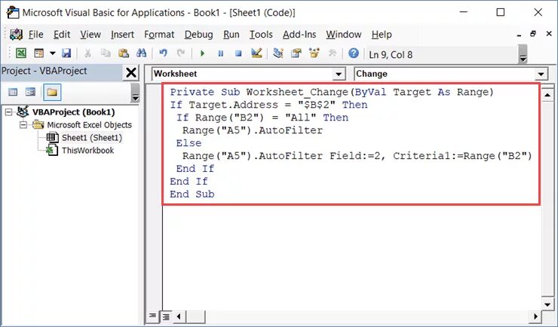Toggle Folders button in Project pane
This screenshot has height=327, width=558.
tap(52, 93)
